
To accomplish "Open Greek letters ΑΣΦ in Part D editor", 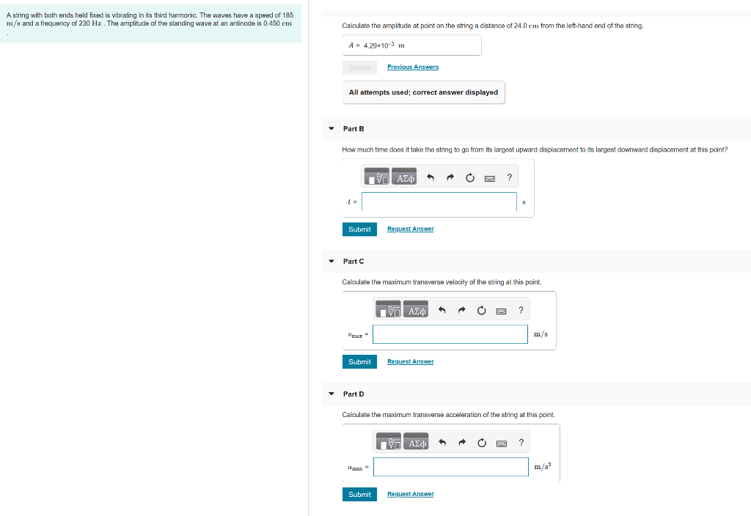I will [415, 441].
